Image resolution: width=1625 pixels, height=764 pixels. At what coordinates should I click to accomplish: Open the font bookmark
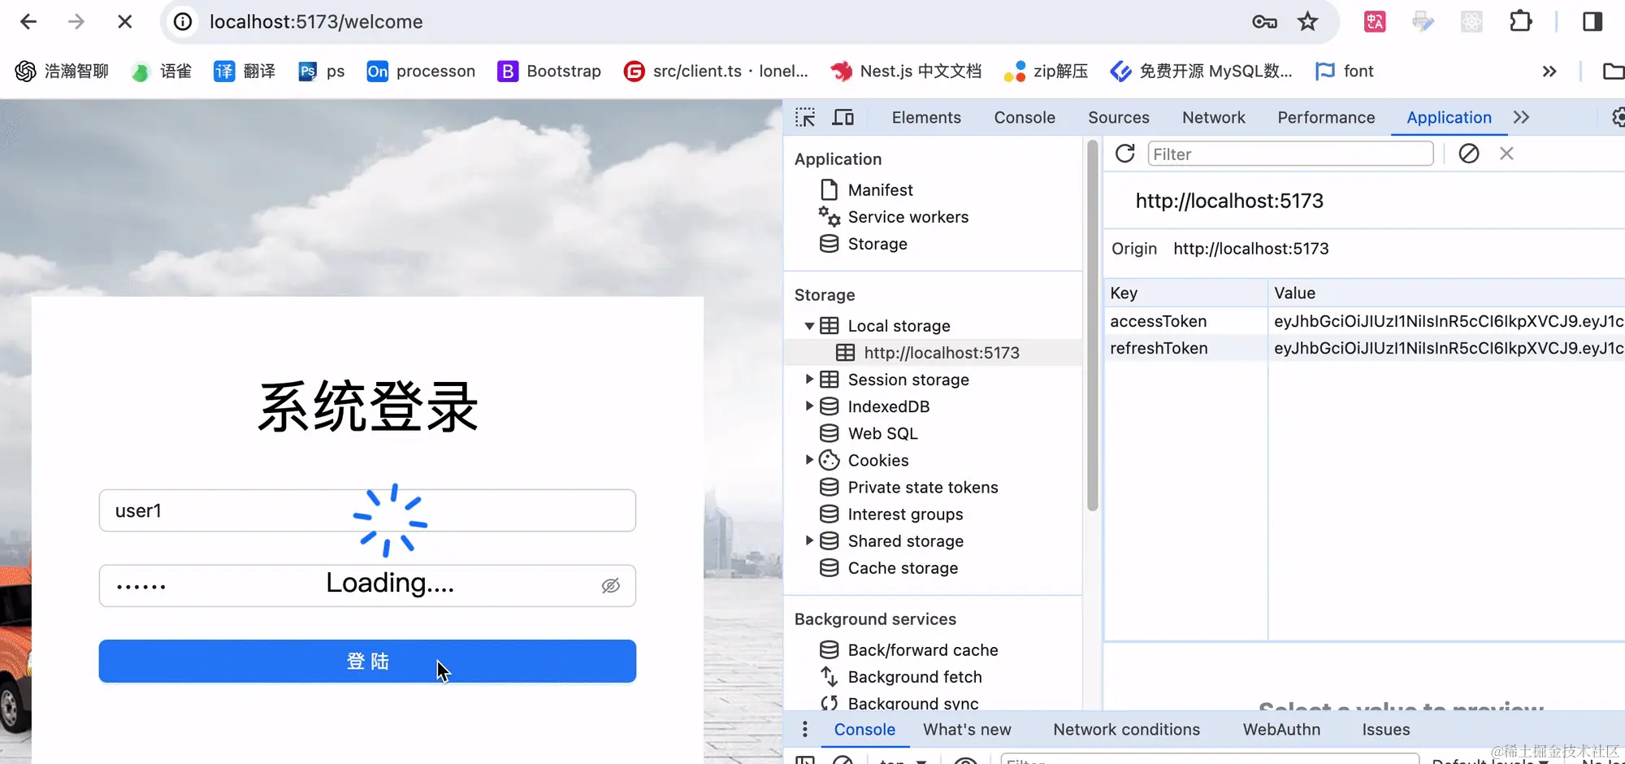click(1345, 72)
